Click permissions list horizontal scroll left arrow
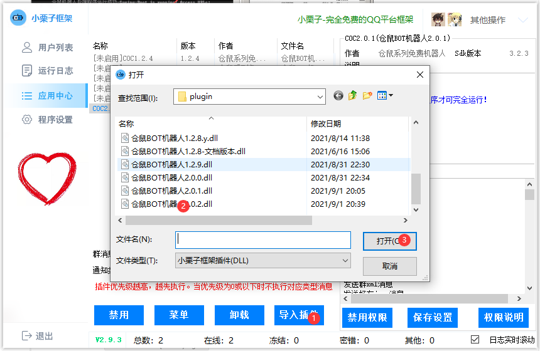Screen dimensions: 540x351 coord(345,299)
